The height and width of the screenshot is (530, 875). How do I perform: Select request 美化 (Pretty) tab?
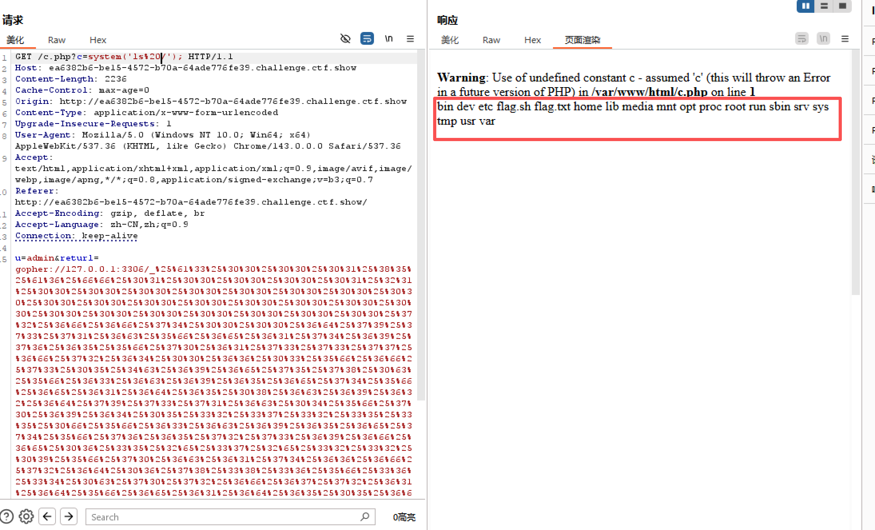16,40
